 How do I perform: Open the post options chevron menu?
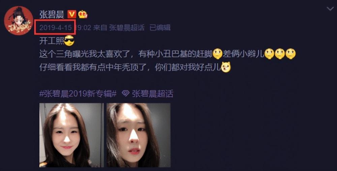click(330, 9)
